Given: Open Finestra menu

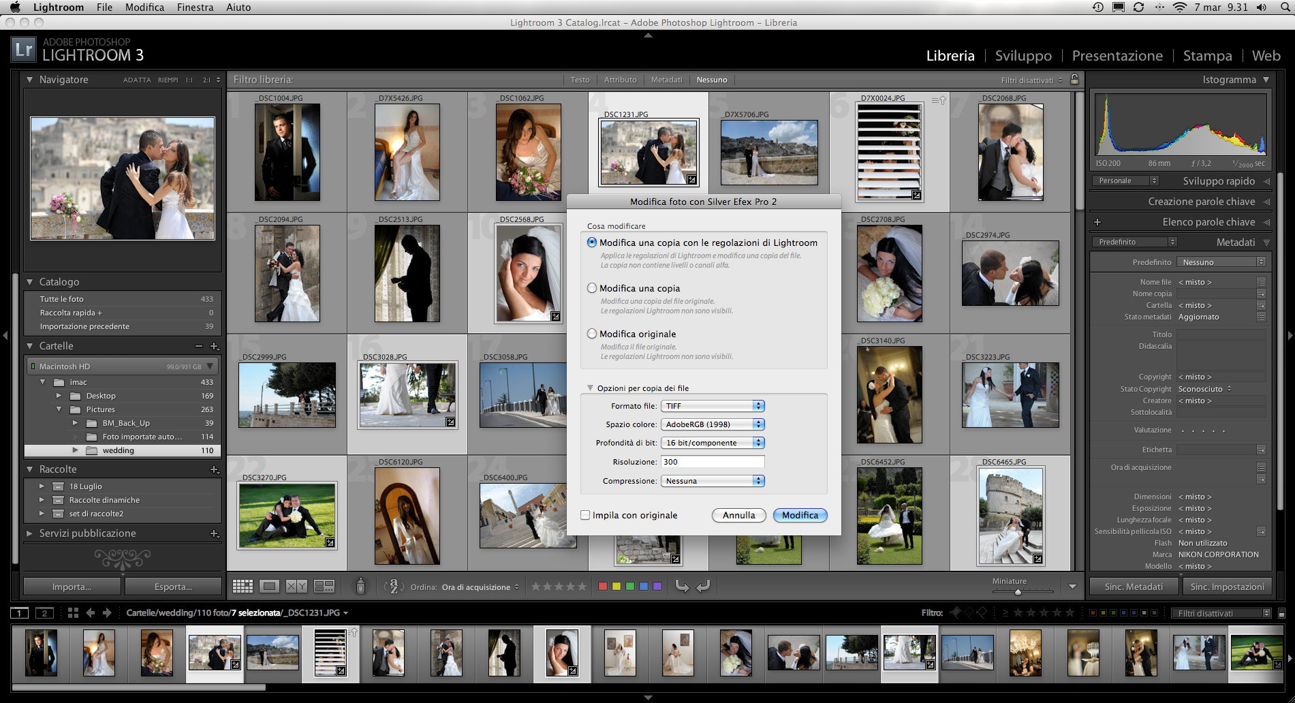Looking at the screenshot, I should pyautogui.click(x=195, y=7).
